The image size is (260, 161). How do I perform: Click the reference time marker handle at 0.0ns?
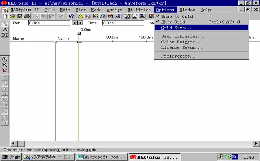(79, 34)
